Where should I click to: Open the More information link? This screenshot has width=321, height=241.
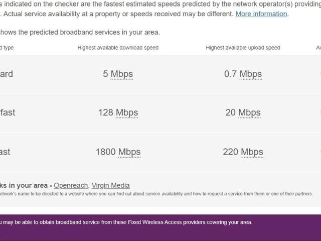(261, 14)
